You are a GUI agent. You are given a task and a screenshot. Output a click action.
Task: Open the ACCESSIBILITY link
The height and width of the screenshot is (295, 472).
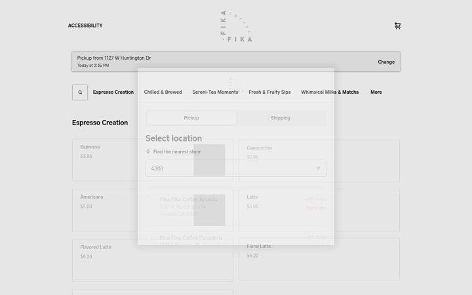coord(85,26)
